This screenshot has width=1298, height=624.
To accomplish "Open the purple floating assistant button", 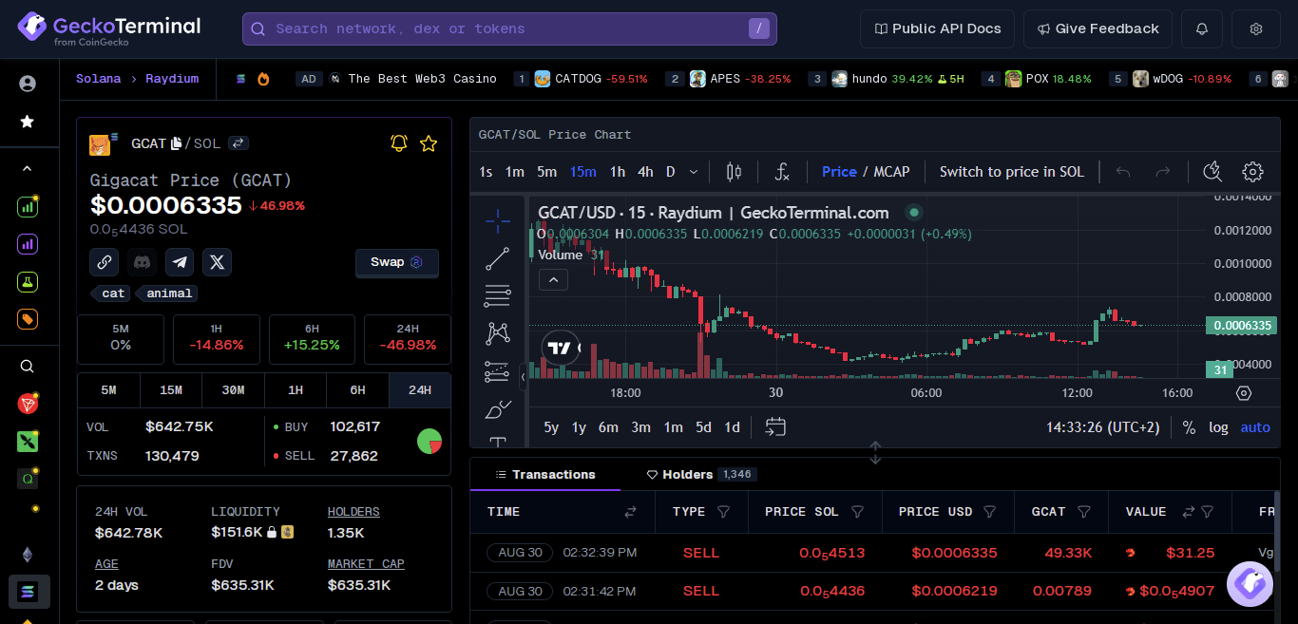I will click(x=1250, y=584).
